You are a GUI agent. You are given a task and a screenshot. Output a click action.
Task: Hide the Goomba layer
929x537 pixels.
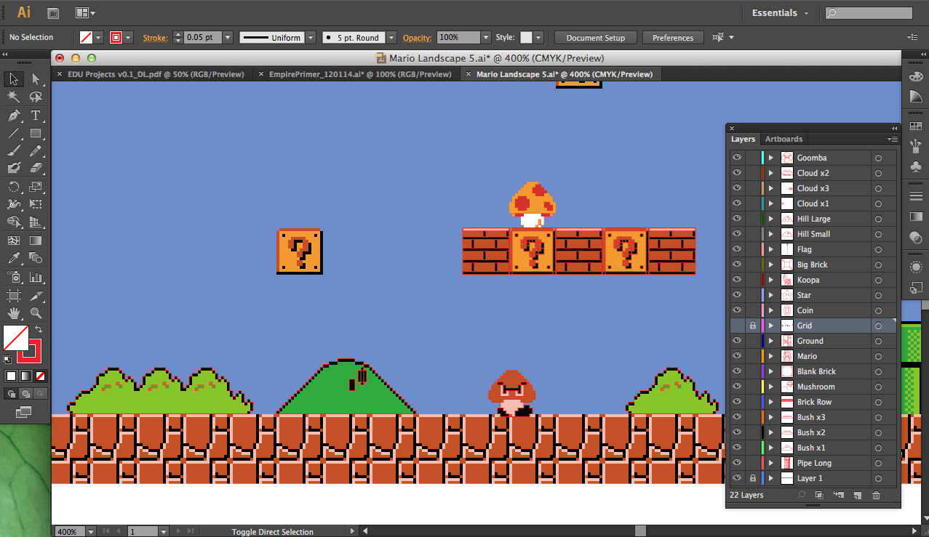click(x=737, y=157)
